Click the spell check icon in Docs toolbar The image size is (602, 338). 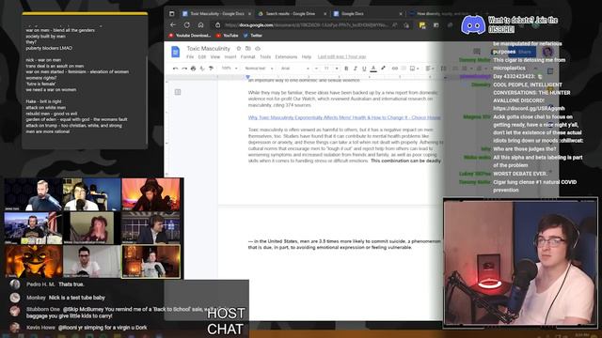[x=202, y=69]
